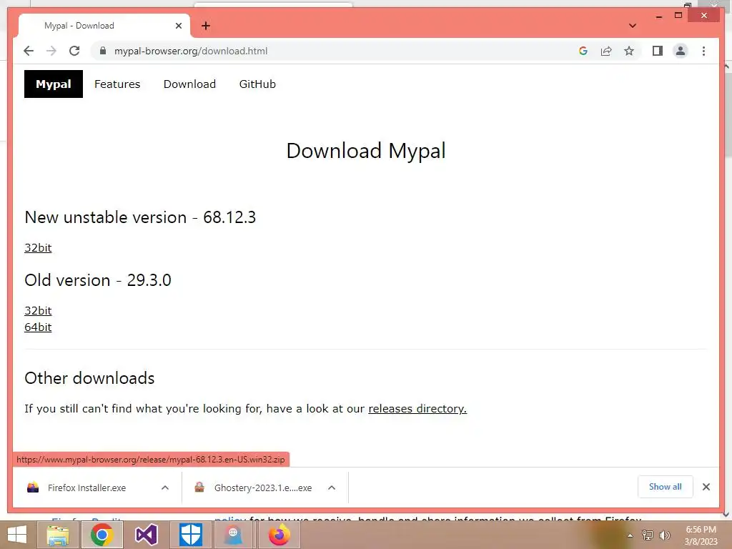This screenshot has height=549, width=732.
Task: Open the Features page
Action: click(117, 84)
